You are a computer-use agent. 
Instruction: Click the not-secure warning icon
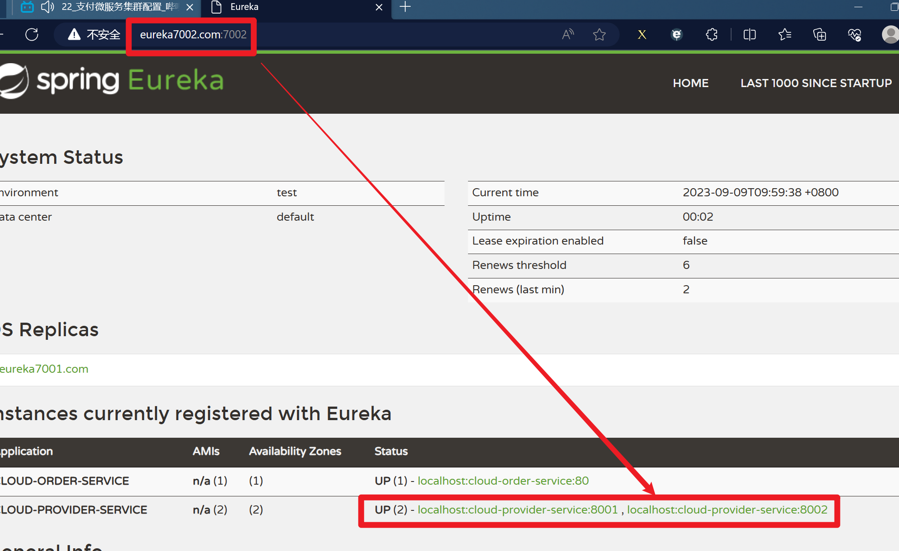[74, 34]
